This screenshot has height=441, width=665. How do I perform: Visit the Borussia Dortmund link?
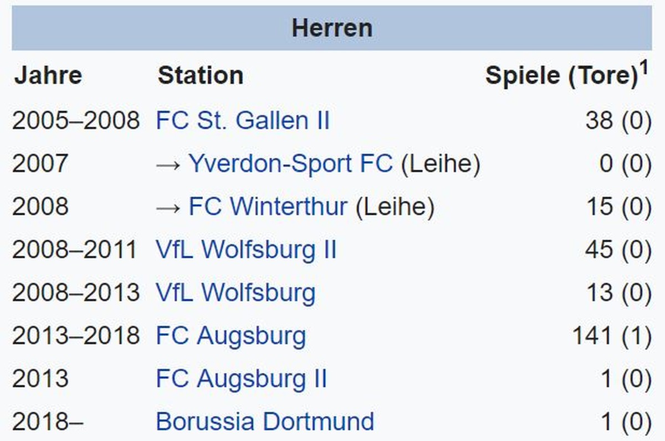(265, 422)
